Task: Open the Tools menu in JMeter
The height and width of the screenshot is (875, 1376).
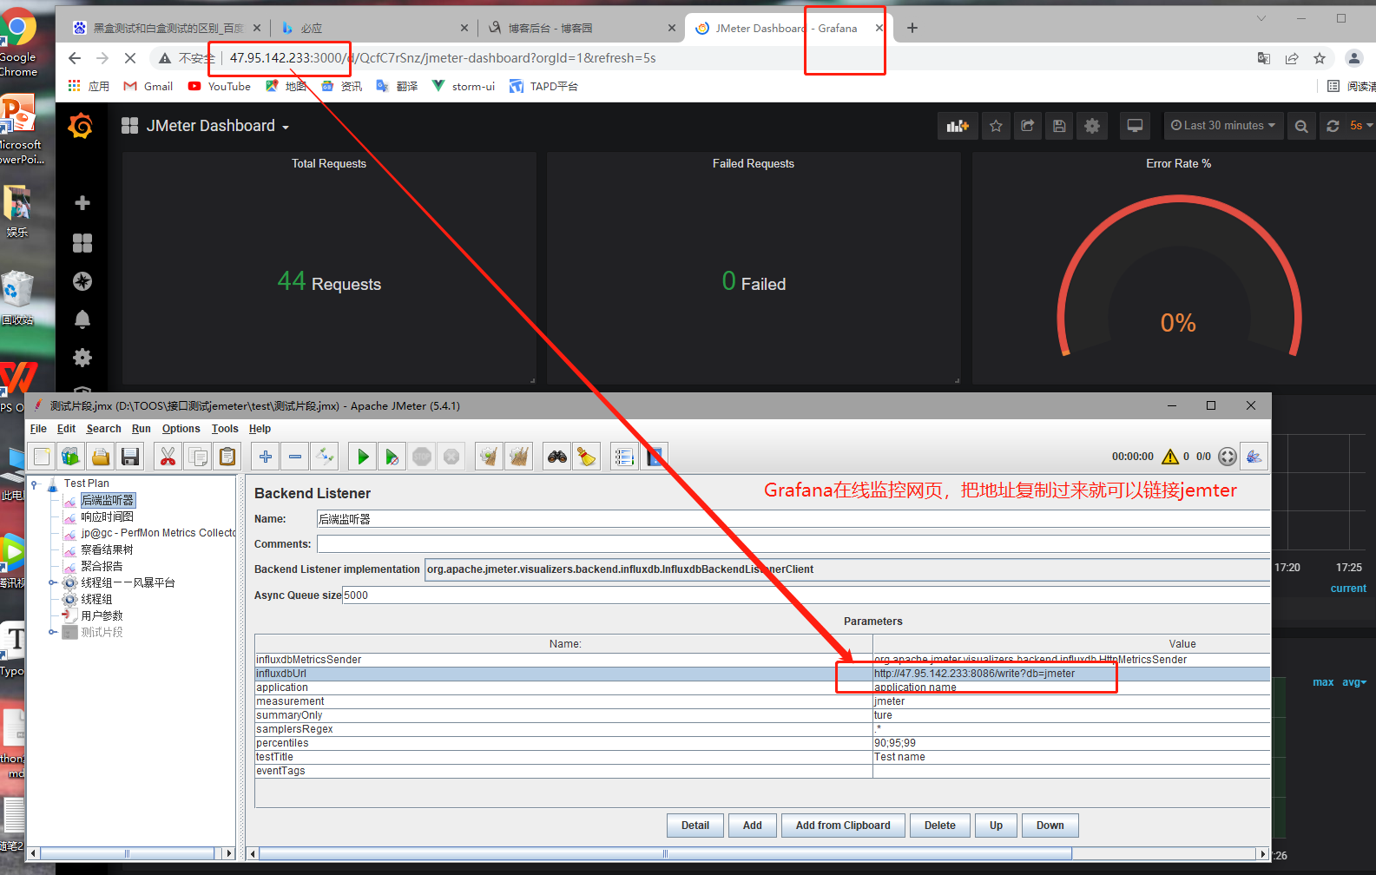Action: tap(225, 429)
